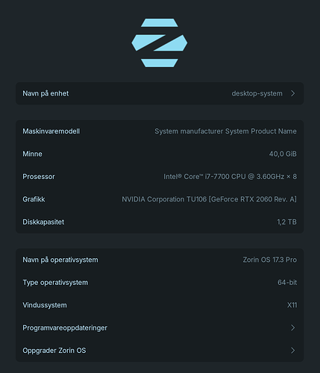320x373 pixels.
Task: Click the Maskinvaremodell row
Action: tap(160, 131)
